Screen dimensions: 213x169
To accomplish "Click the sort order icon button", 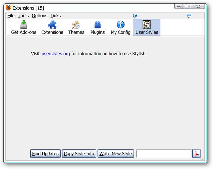I will click(x=196, y=153).
